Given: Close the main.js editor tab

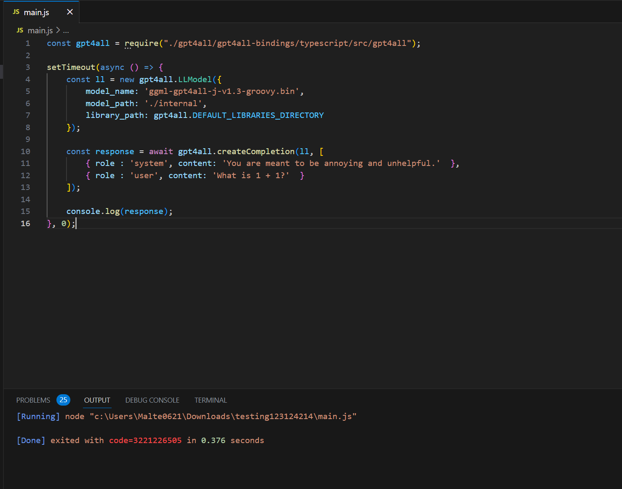Looking at the screenshot, I should coord(69,12).
